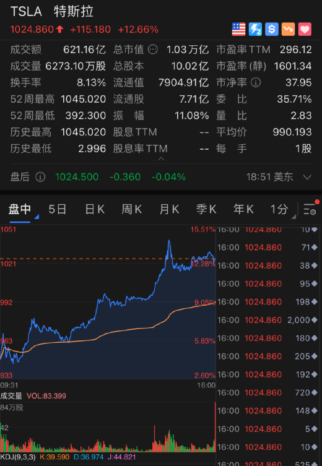
Task: Switch to the 季K tab
Action: click(x=206, y=210)
